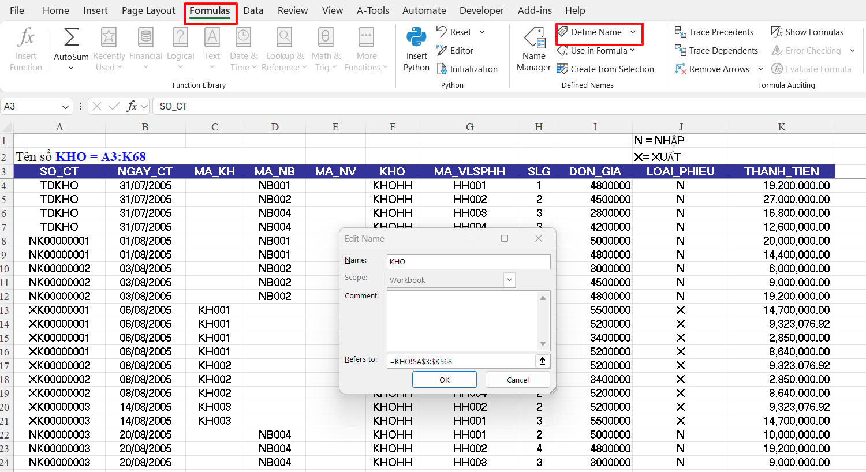Viewport: 866px width, 472px height.
Task: Open Python Initialization settings
Action: [x=467, y=69]
